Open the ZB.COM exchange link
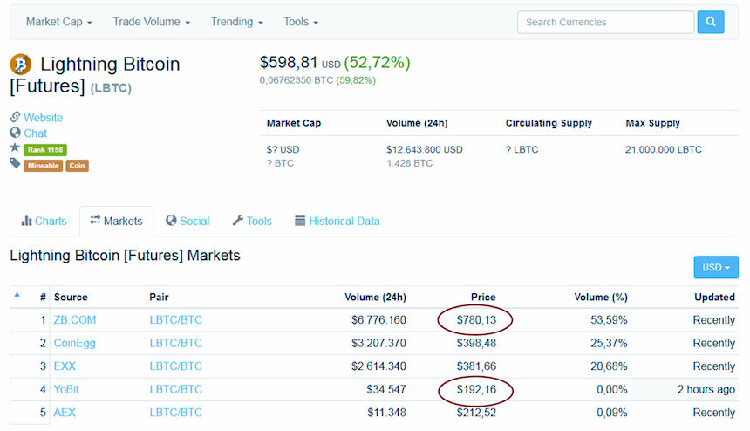 [75, 320]
